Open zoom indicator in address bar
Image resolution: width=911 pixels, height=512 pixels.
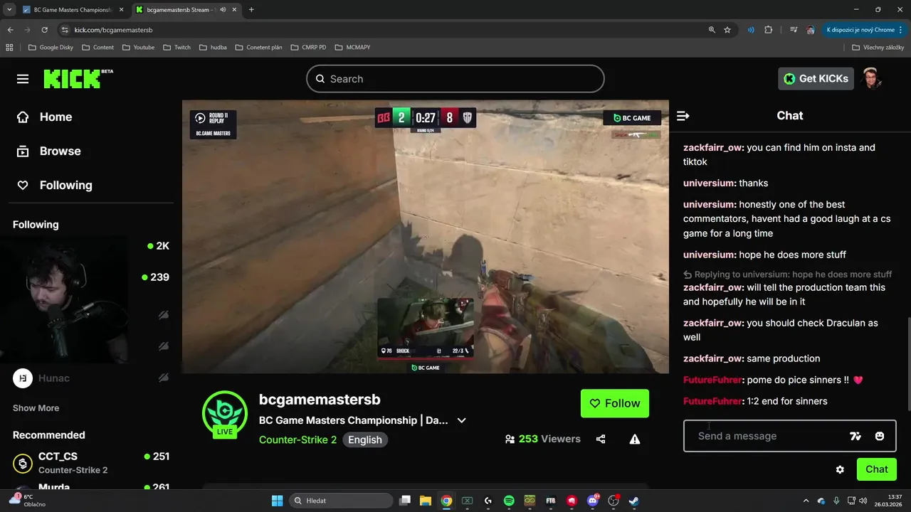click(712, 30)
